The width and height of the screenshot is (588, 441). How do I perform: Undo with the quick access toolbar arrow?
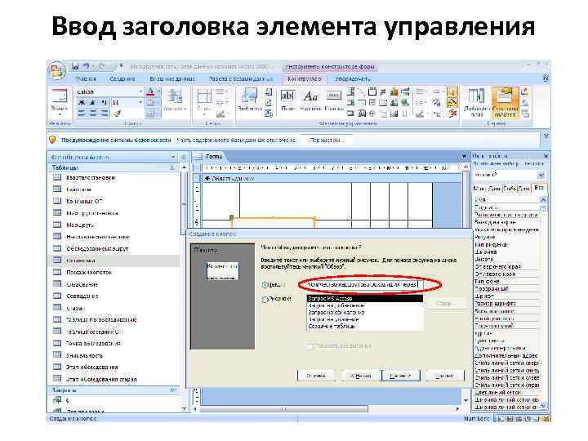coord(86,66)
